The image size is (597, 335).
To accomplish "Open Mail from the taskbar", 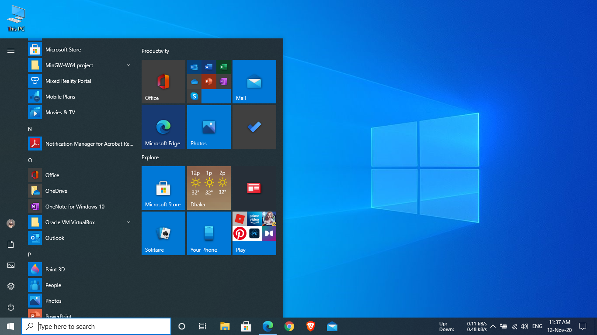I will 332,326.
